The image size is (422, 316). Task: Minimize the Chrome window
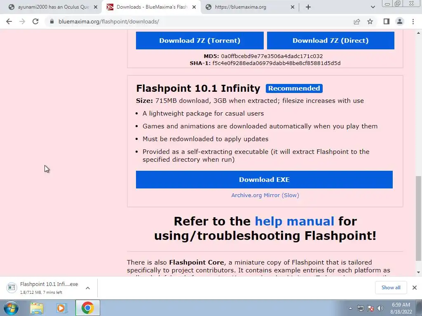387,3
